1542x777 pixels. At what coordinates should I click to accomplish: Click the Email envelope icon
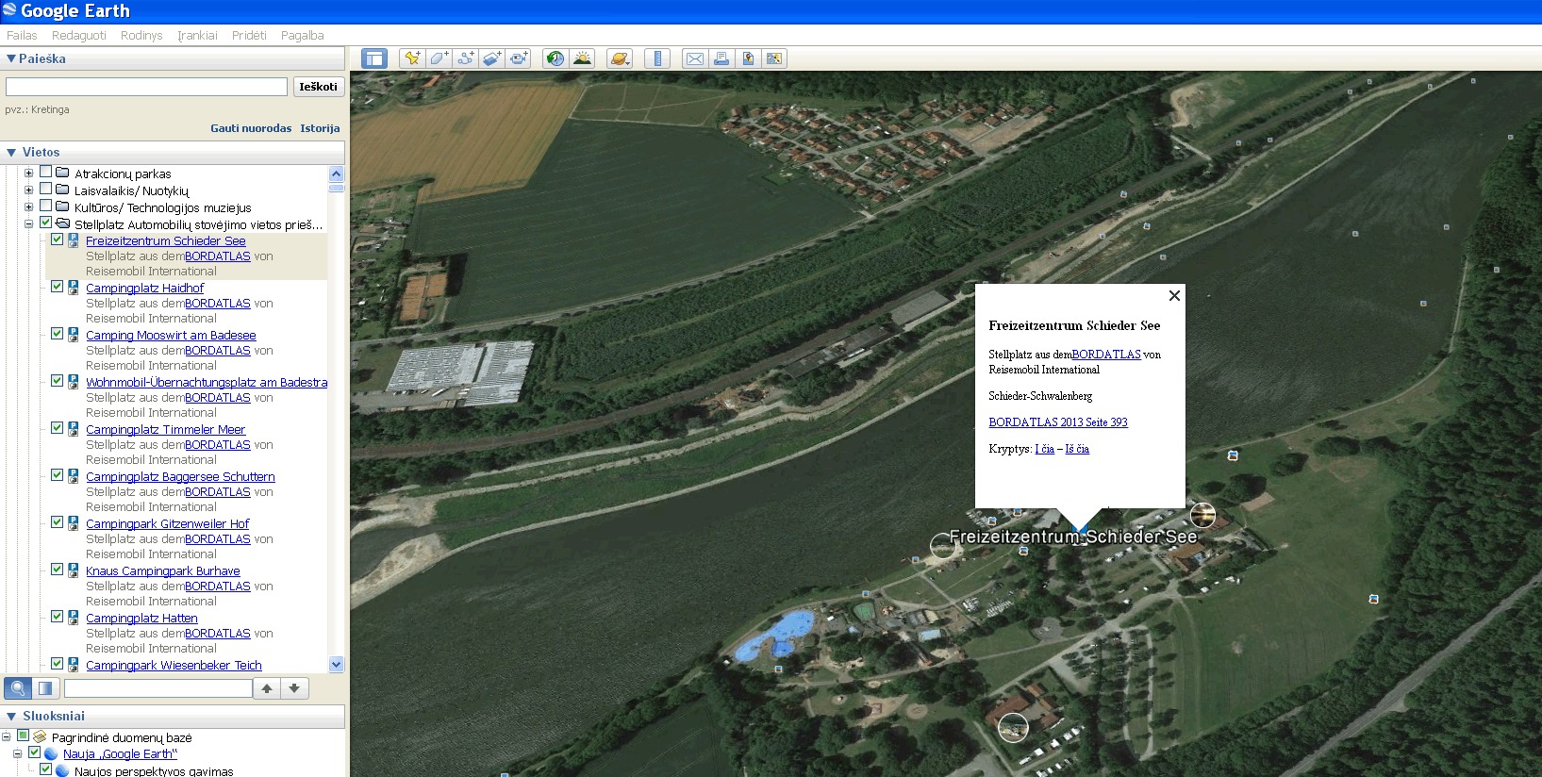tap(695, 58)
